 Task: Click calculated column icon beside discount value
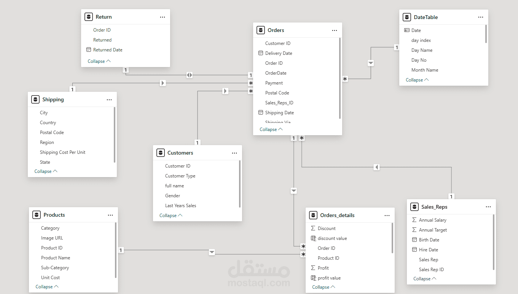click(x=313, y=238)
